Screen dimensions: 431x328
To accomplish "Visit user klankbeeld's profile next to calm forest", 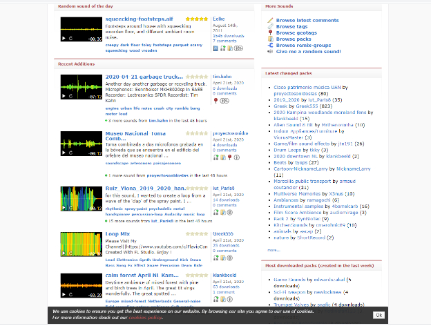I will click(x=224, y=275).
